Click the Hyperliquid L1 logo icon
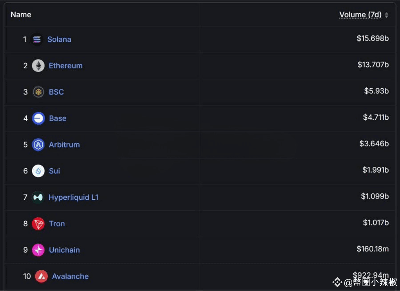 tap(38, 197)
